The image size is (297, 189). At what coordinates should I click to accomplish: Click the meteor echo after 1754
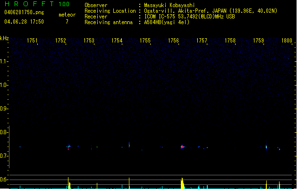pyautogui.click(x=129, y=145)
